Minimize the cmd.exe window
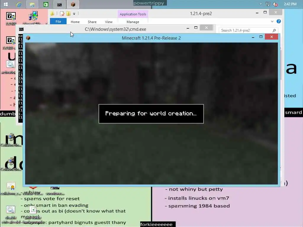Viewport: 303px width, 227px height. point(188,28)
